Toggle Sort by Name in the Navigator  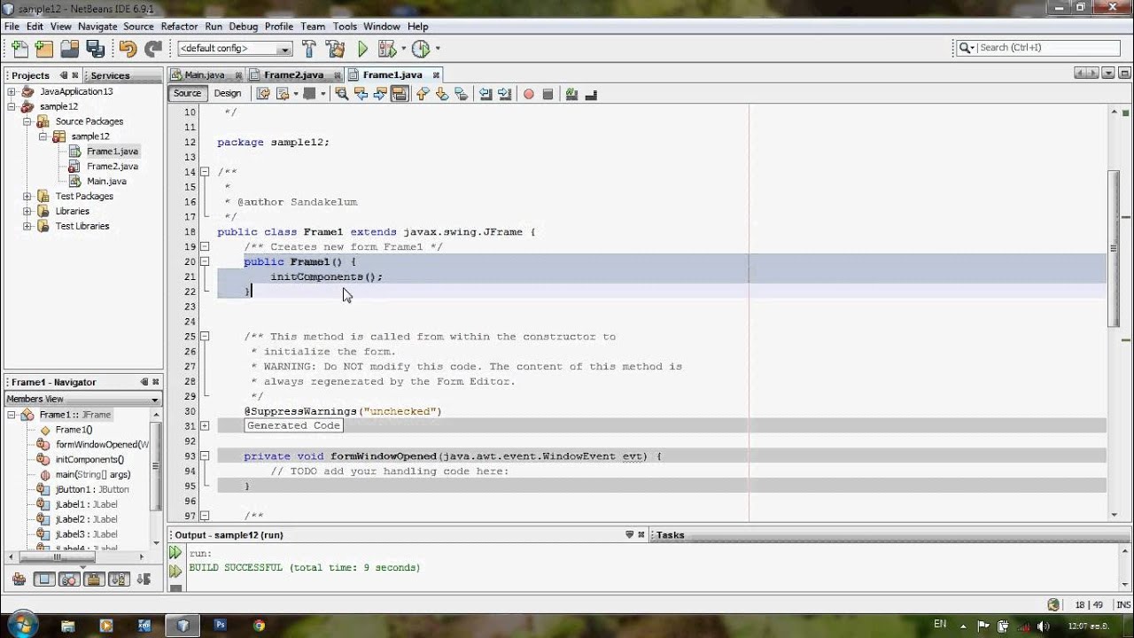[120, 580]
